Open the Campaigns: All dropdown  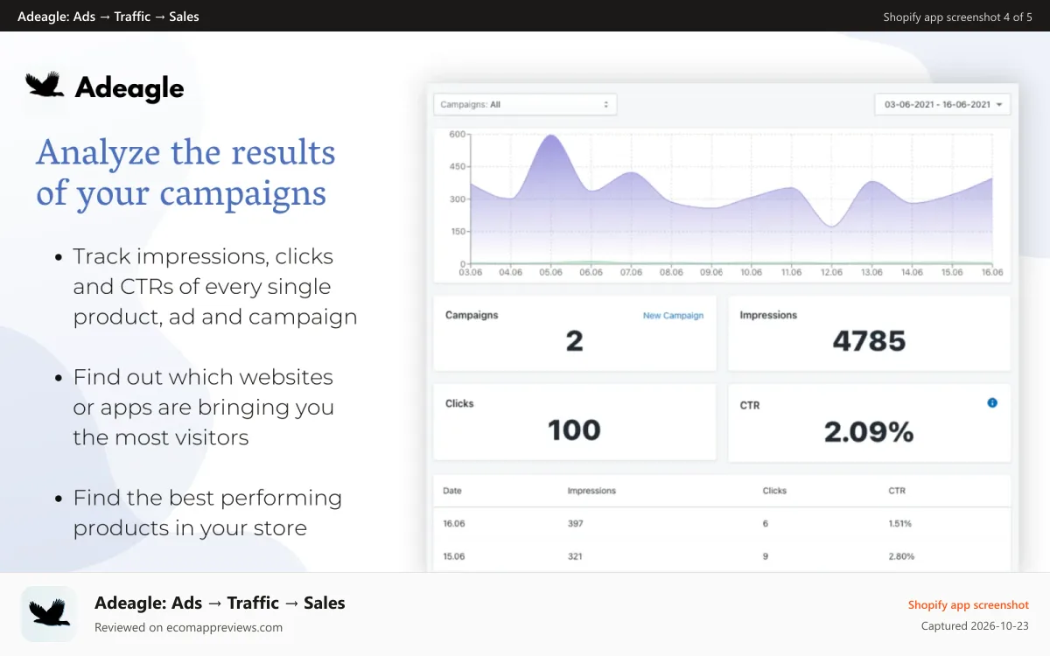point(525,104)
